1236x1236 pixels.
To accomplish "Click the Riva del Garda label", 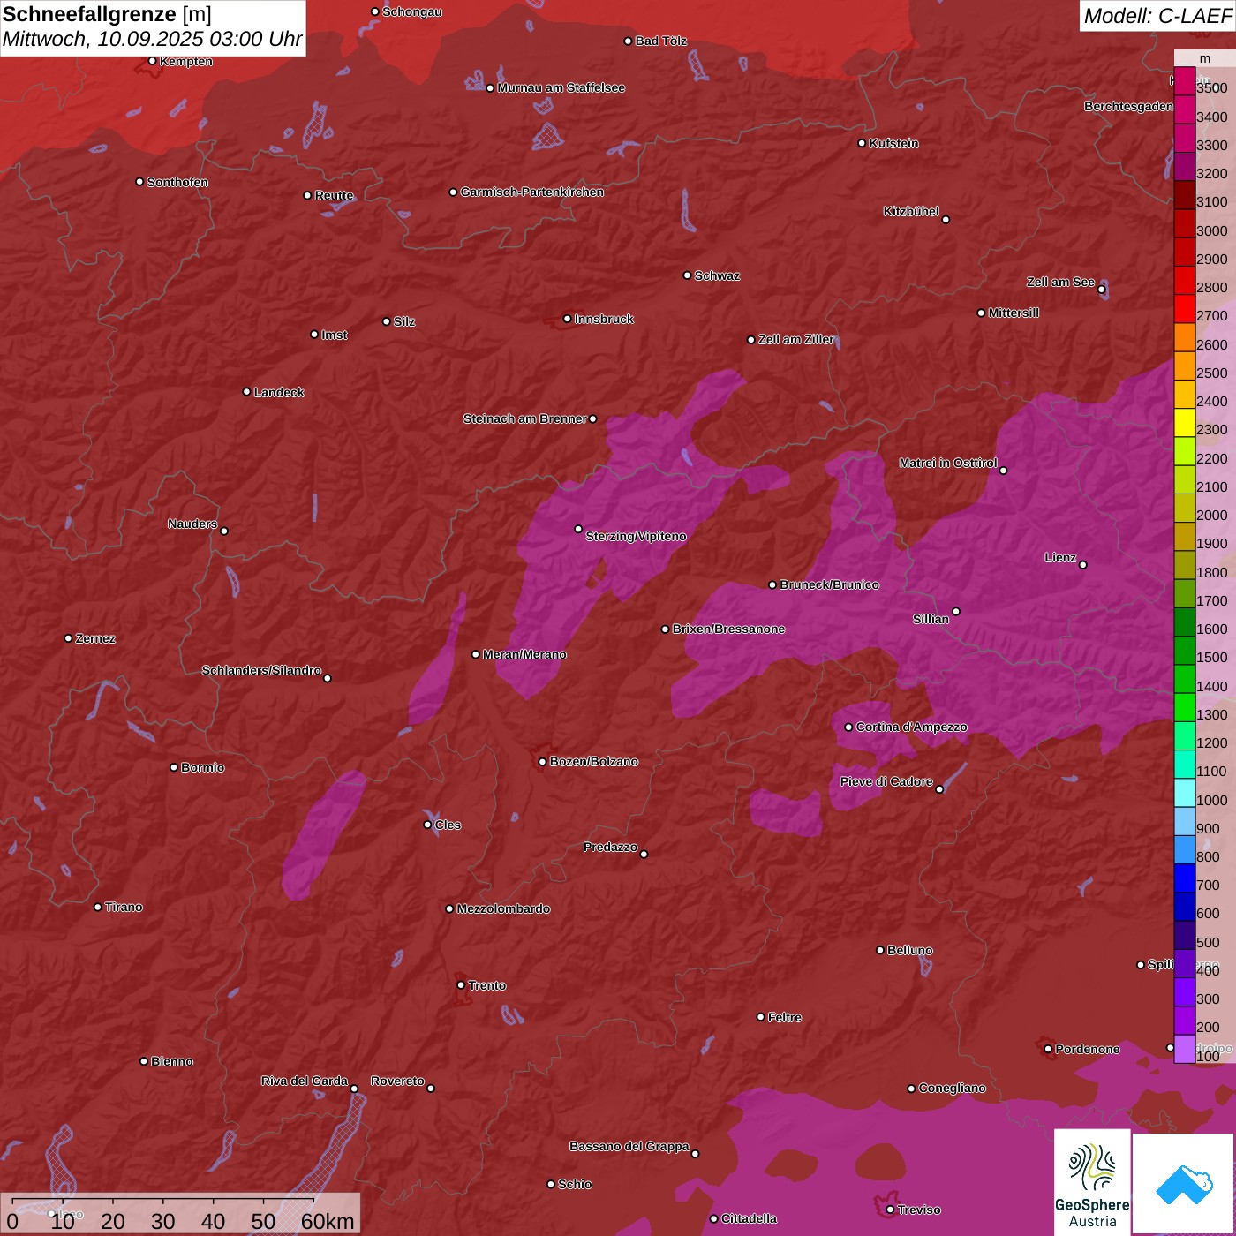I will click(304, 1081).
